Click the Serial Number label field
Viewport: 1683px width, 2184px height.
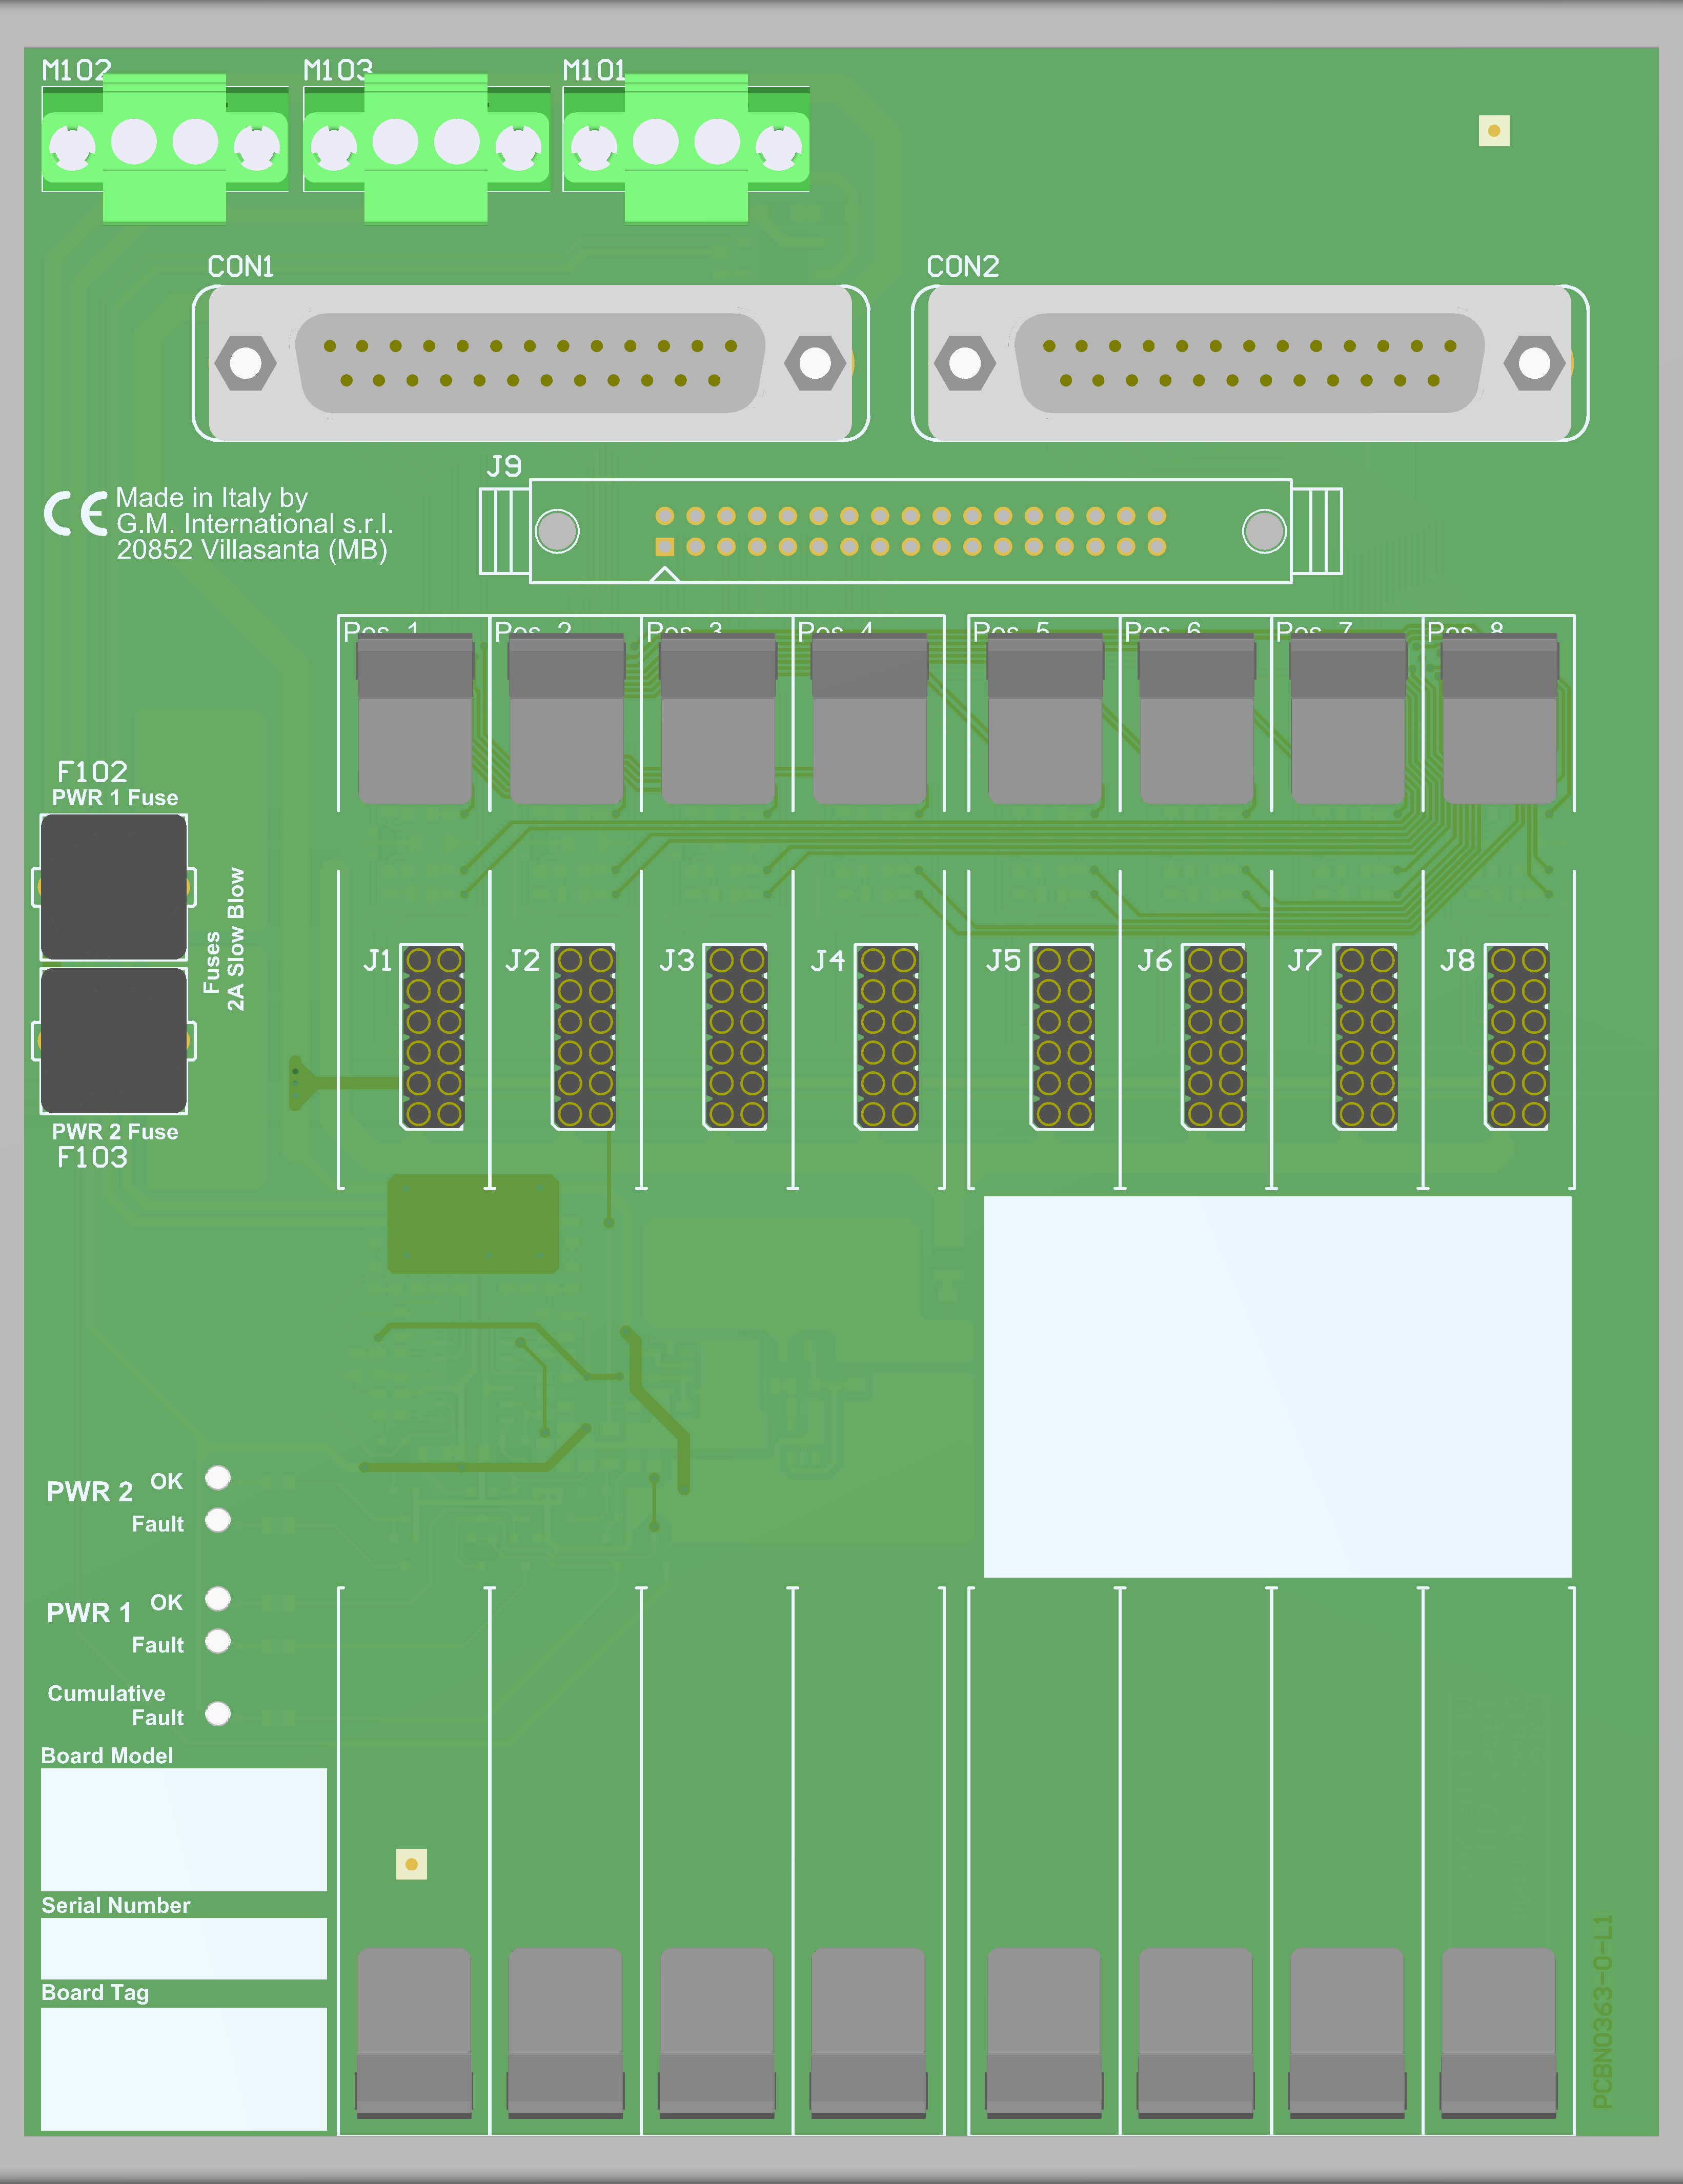click(x=184, y=1948)
